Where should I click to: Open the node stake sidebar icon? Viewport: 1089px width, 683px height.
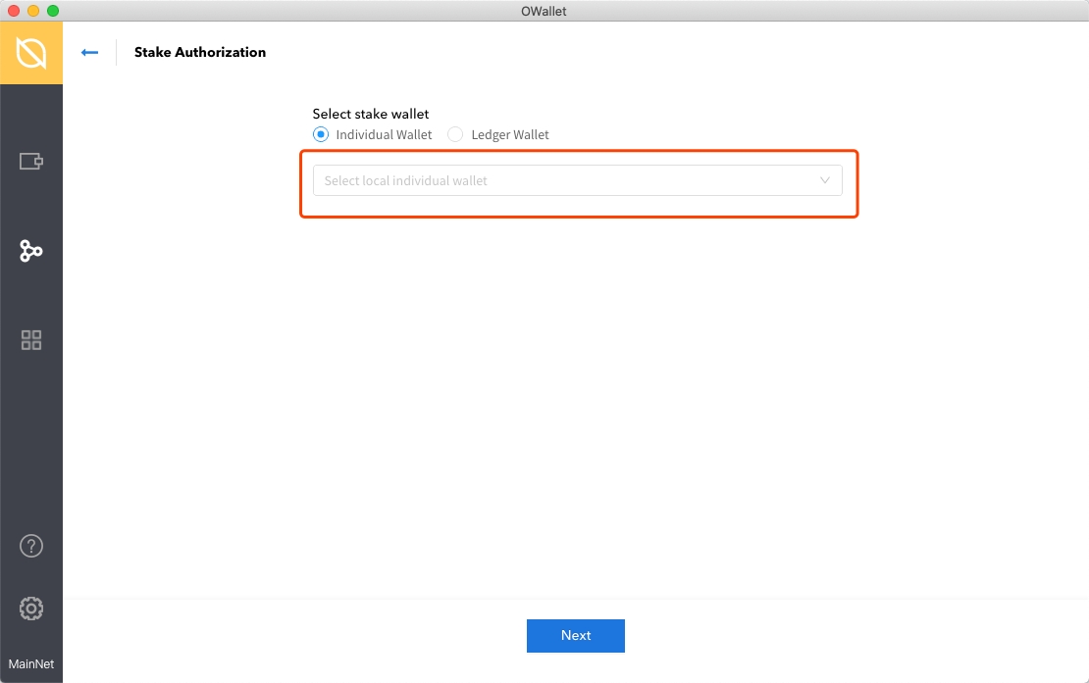31,252
